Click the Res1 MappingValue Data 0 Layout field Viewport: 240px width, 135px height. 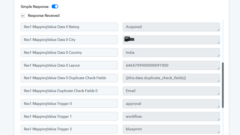(x=69, y=65)
